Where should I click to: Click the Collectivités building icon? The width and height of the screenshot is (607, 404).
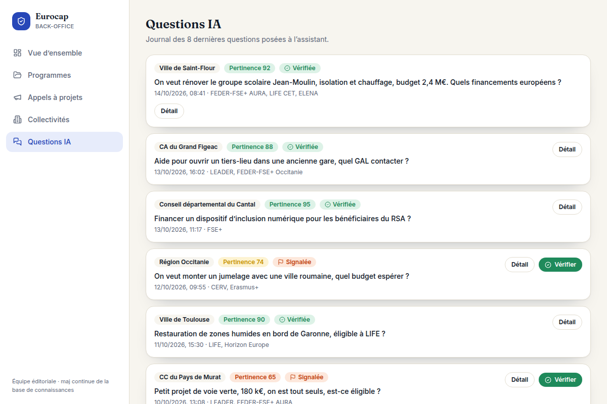tap(18, 120)
